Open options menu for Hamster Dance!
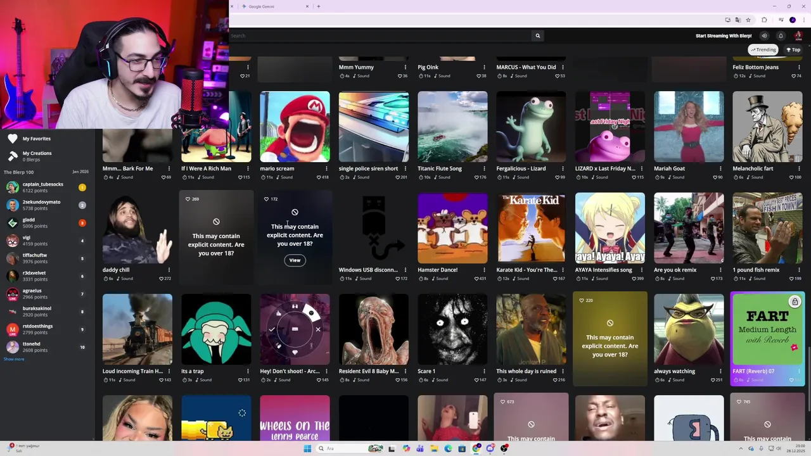Viewport: 811px width, 456px height. (x=484, y=270)
